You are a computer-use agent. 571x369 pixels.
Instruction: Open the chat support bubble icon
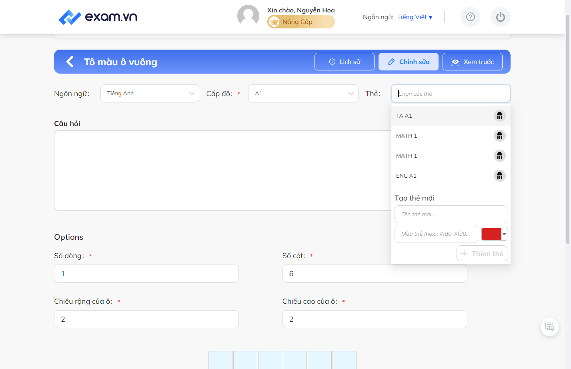click(x=550, y=327)
